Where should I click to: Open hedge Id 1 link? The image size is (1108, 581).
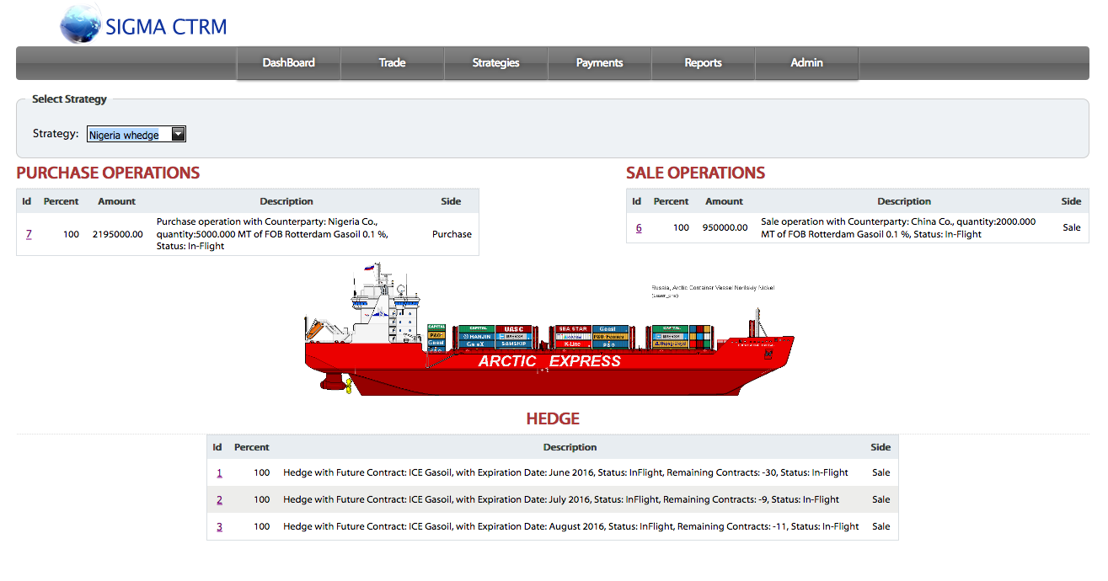coord(219,473)
